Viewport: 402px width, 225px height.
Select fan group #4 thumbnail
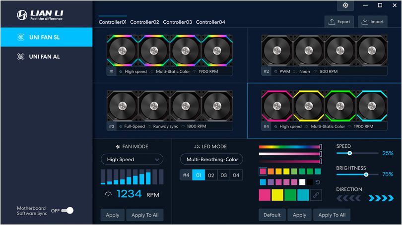tap(324, 106)
